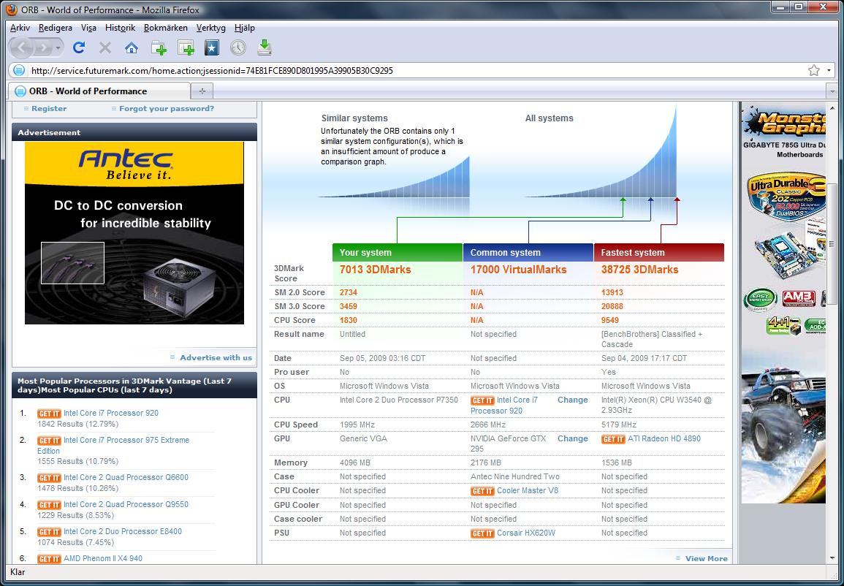Screen dimensions: 844x586
Task: Click GET IT for the Common system CPU
Action: 482,401
